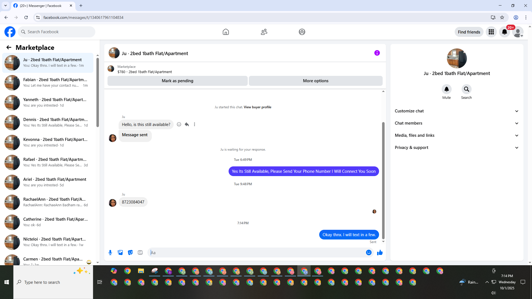
Task: Open the RachaelAnn conversation
Action: 48,202
